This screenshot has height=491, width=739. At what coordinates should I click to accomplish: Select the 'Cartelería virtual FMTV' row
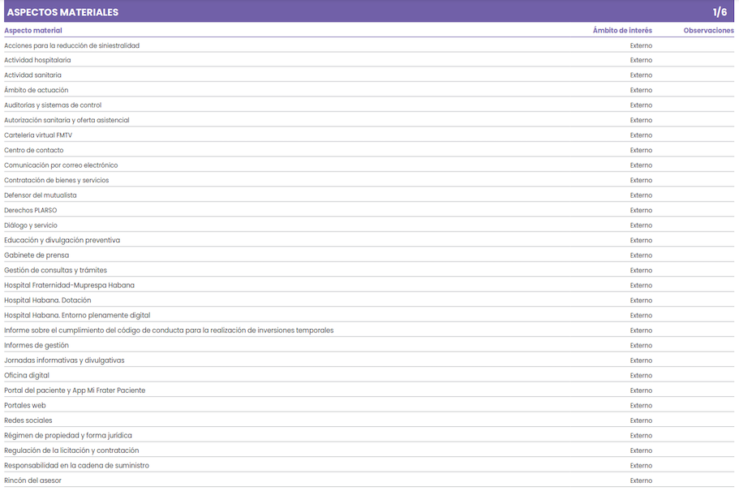pos(369,135)
